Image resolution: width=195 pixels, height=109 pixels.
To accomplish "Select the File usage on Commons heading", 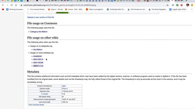I will pyautogui.click(x=42, y=23).
